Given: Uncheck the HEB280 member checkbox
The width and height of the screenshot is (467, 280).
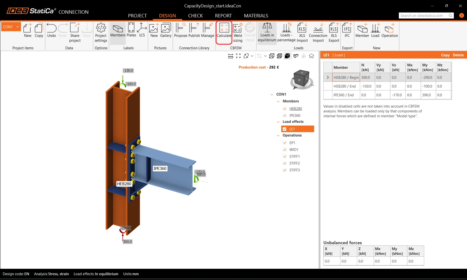Looking at the screenshot, I should (x=285, y=109).
